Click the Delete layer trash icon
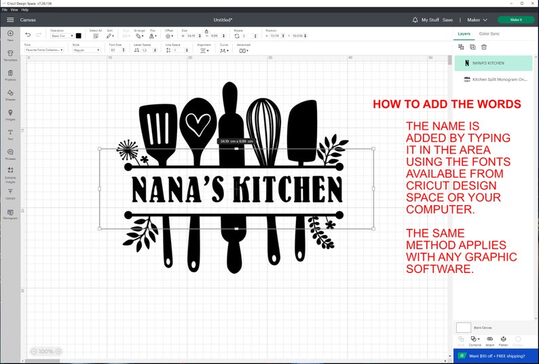 pos(484,47)
